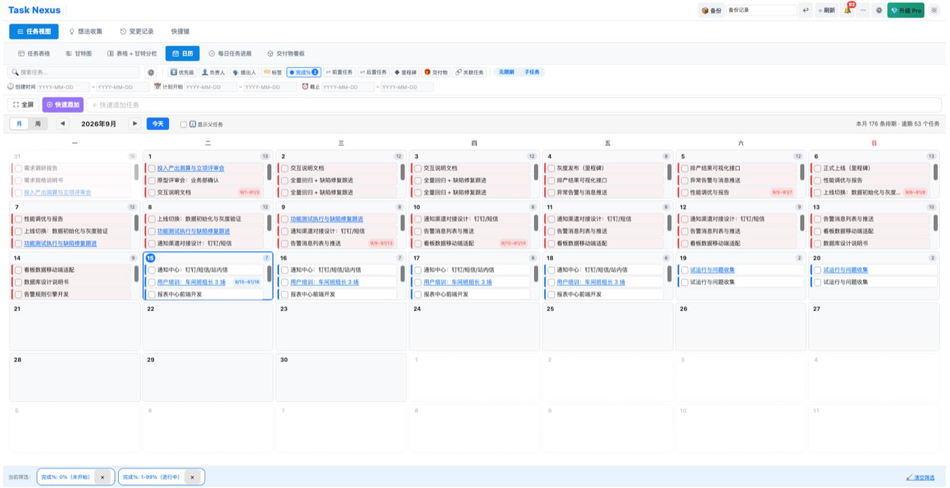This screenshot has width=950, height=488.
Task: Open the notification bell with 92 badge
Action: (848, 10)
